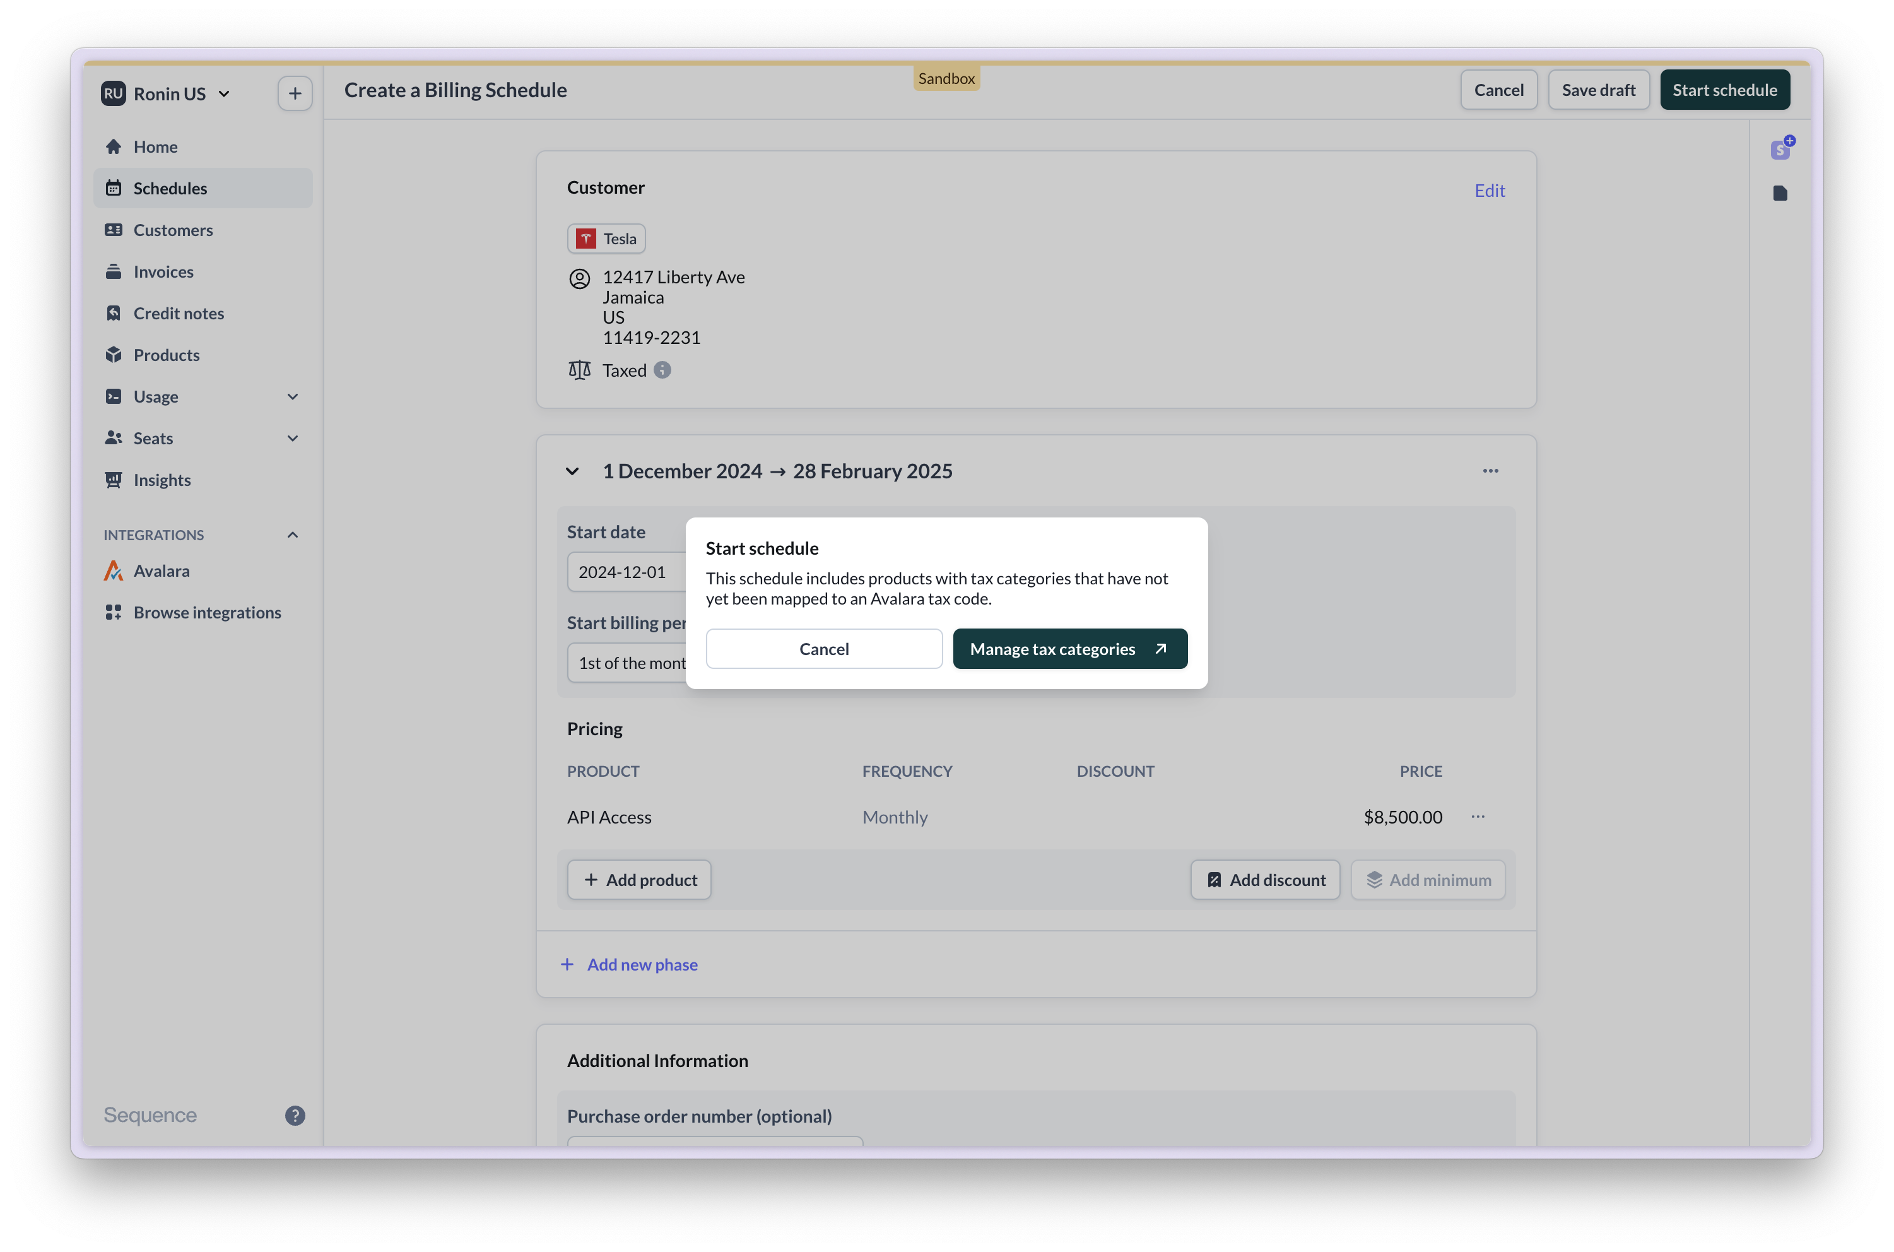Click the Customers card icon

tap(114, 230)
